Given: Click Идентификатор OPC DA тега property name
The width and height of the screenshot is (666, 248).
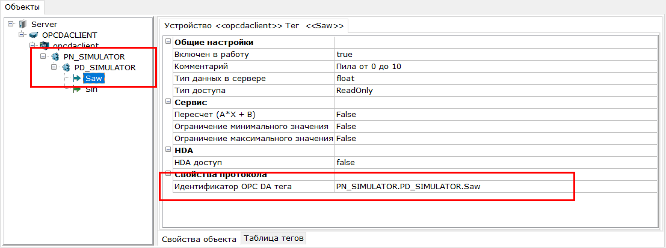Looking at the screenshot, I should click(x=233, y=186).
